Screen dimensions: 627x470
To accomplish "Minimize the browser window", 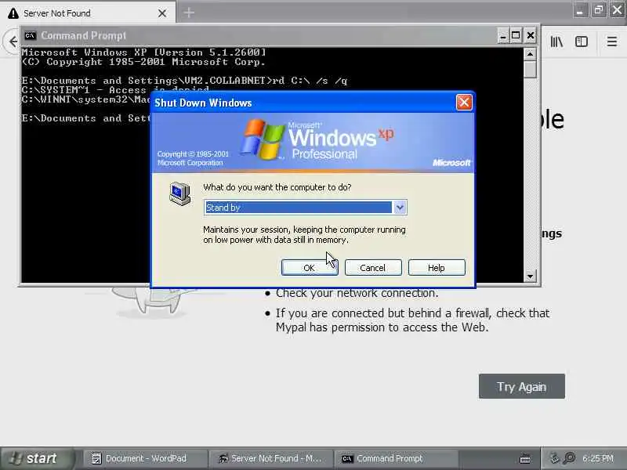I will [x=580, y=10].
